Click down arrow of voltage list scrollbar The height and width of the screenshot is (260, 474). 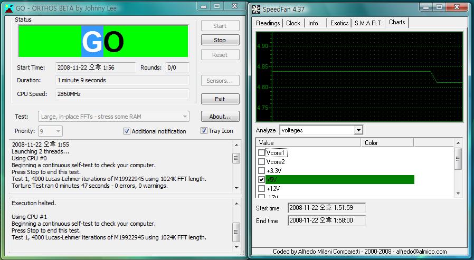pyautogui.click(x=458, y=193)
